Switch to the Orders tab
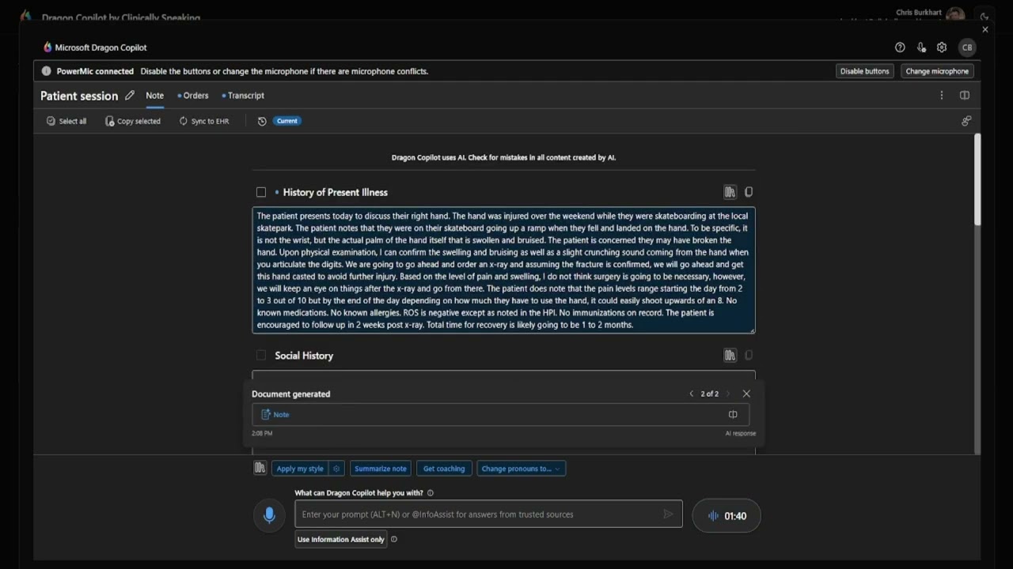This screenshot has width=1013, height=569. tap(193, 96)
